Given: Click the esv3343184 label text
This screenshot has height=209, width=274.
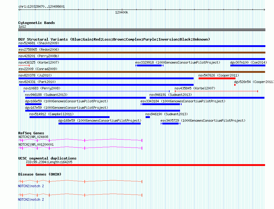Looking at the screenshot, I should (183, 101).
